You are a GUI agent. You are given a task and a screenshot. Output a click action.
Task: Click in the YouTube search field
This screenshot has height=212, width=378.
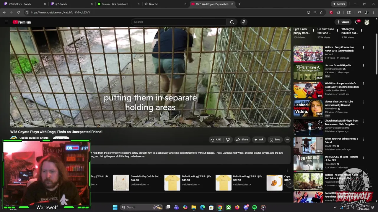click(x=179, y=22)
